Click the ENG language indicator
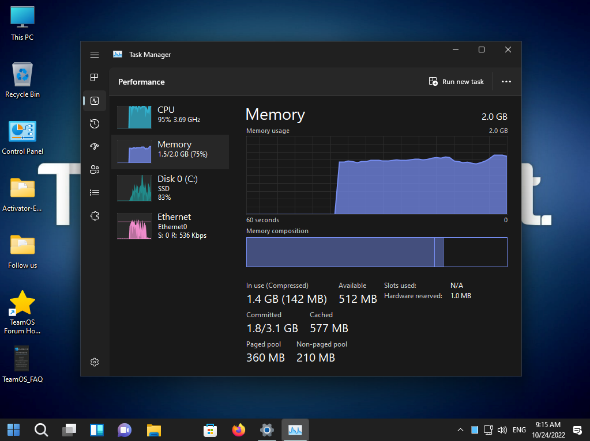 point(519,430)
